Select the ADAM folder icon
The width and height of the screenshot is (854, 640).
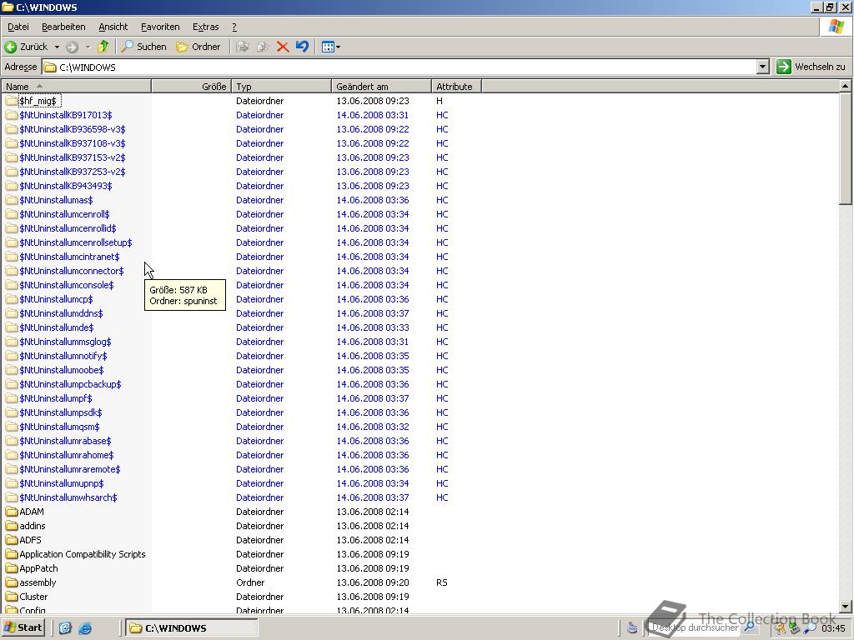12,512
